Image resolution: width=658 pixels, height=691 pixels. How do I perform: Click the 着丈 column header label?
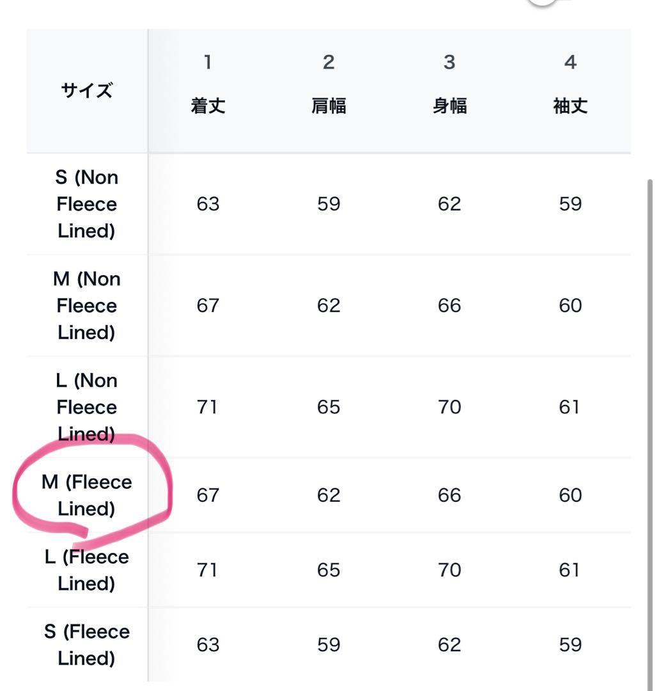(x=208, y=106)
